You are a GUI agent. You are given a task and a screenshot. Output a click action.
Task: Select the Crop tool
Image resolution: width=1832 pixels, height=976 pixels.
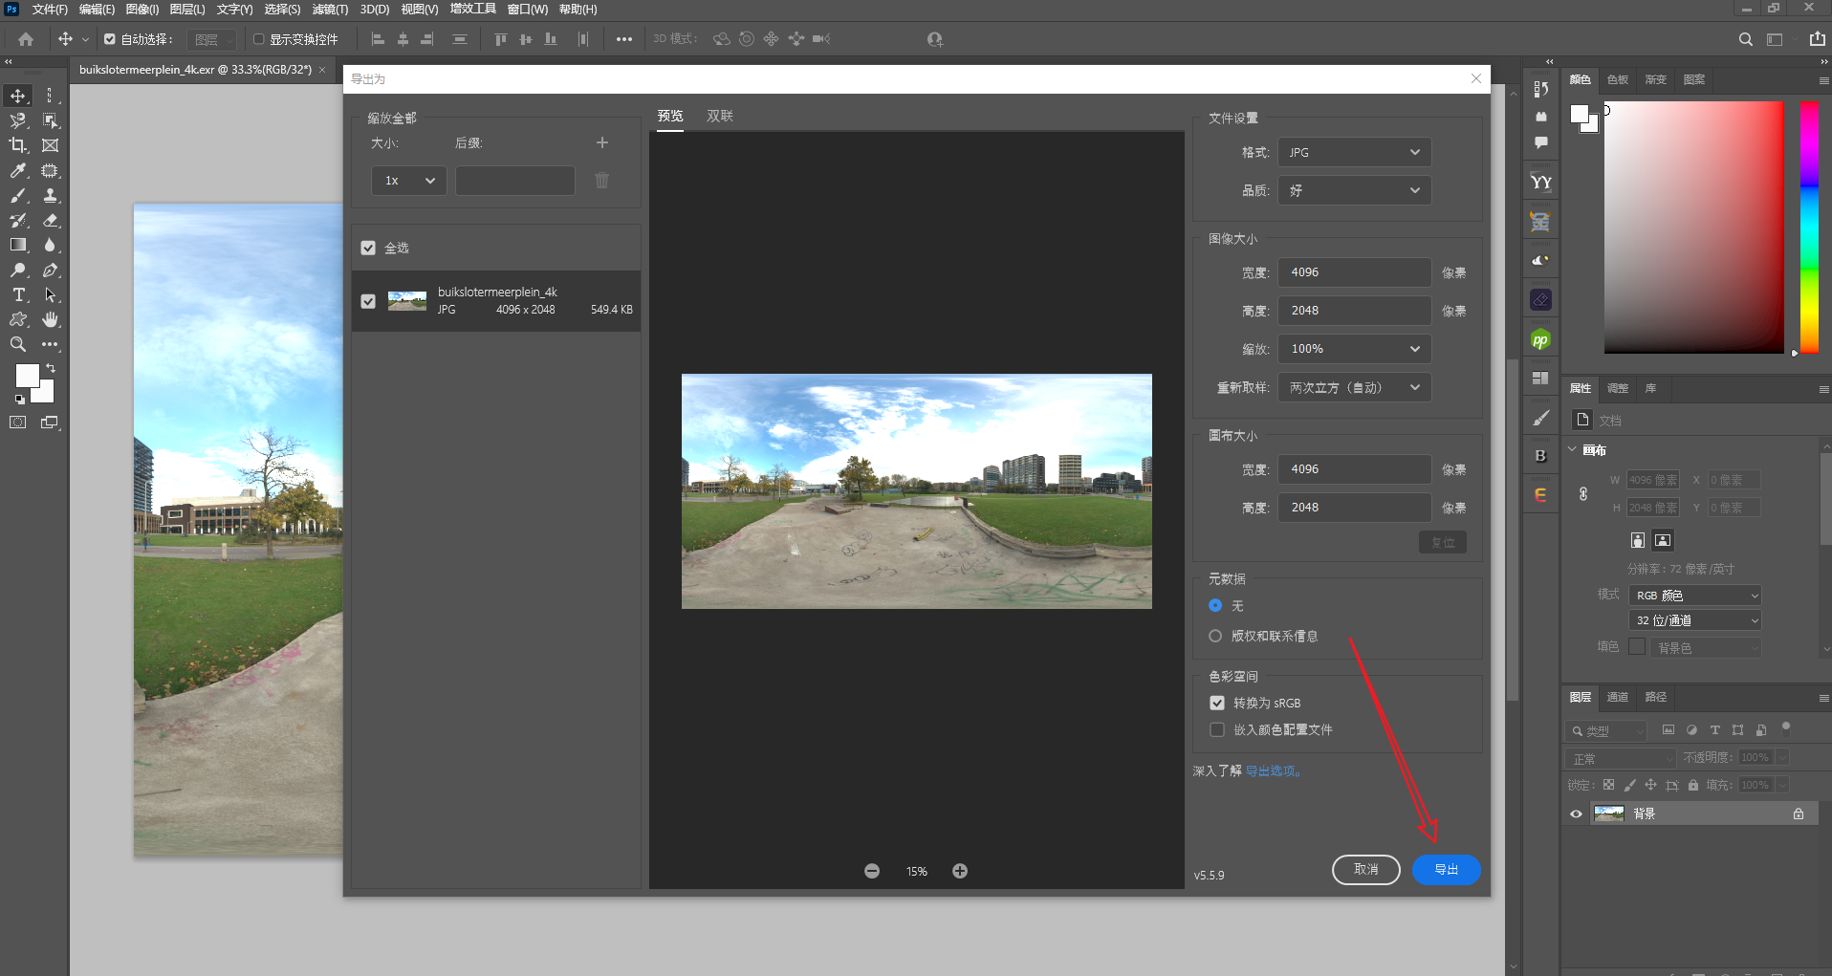point(18,145)
